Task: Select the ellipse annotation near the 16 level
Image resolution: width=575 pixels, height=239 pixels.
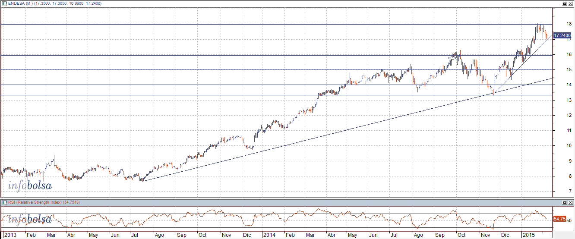Action: pos(452,58)
